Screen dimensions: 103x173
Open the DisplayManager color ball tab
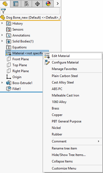48,4
